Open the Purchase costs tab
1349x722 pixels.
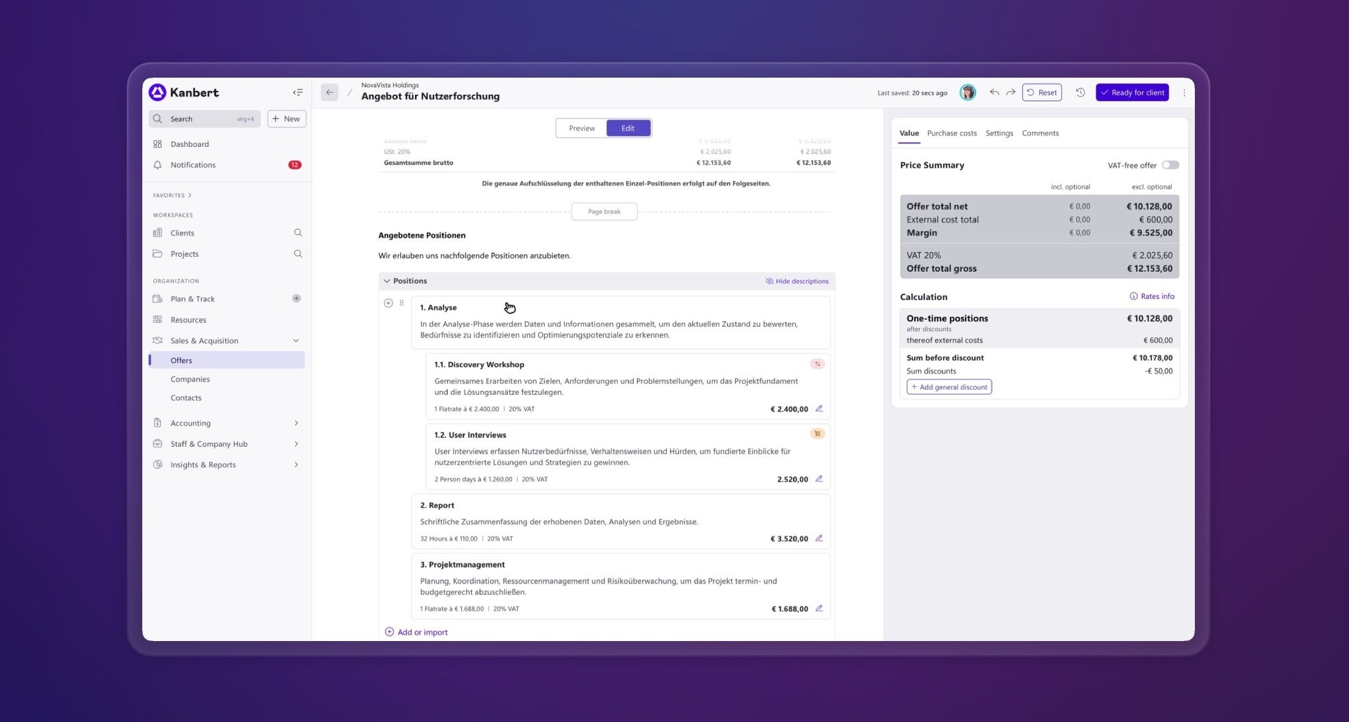click(951, 133)
